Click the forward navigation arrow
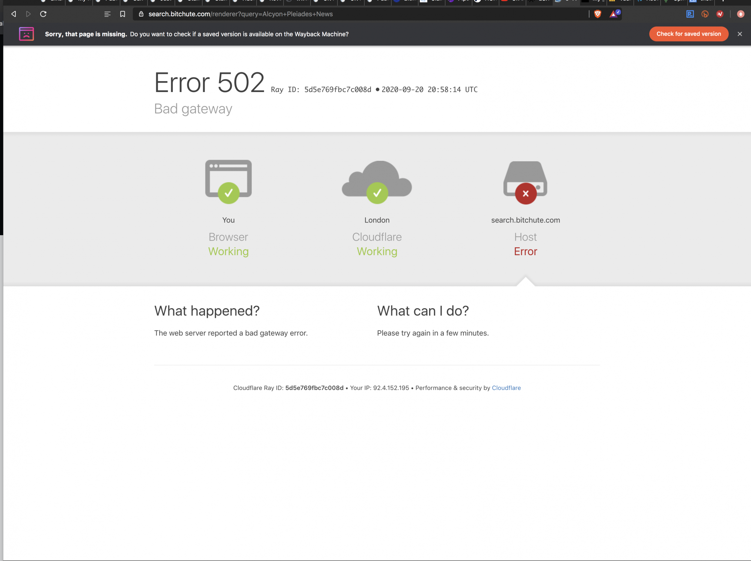Image resolution: width=751 pixels, height=561 pixels. point(28,14)
